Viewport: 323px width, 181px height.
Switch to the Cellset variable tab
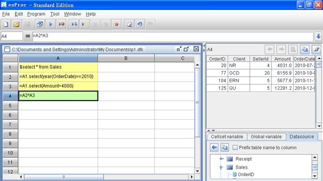227,137
